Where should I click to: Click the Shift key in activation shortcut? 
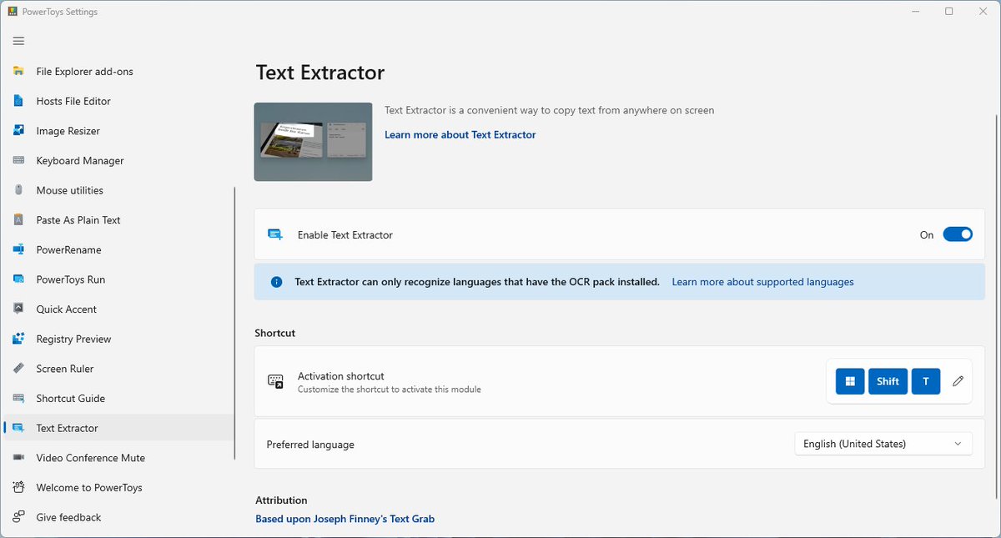[x=888, y=381]
